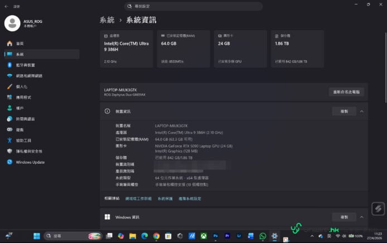Open the blue MyASUS taskbar icon
This screenshot has height=243, width=387.
pos(192,236)
